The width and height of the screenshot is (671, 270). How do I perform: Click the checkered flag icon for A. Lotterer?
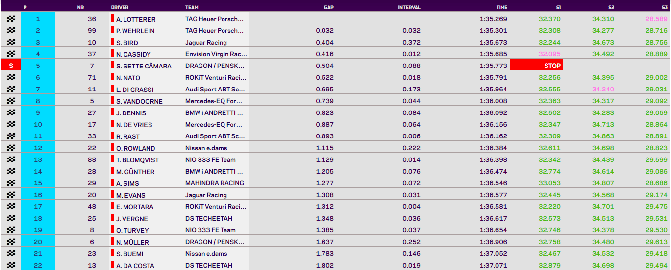11,19
